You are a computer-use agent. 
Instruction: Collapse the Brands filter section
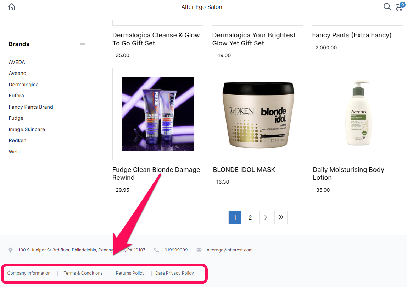pyautogui.click(x=83, y=44)
